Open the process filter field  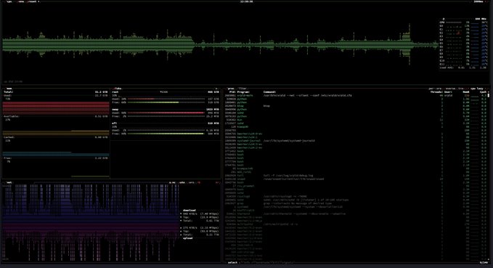pos(242,89)
